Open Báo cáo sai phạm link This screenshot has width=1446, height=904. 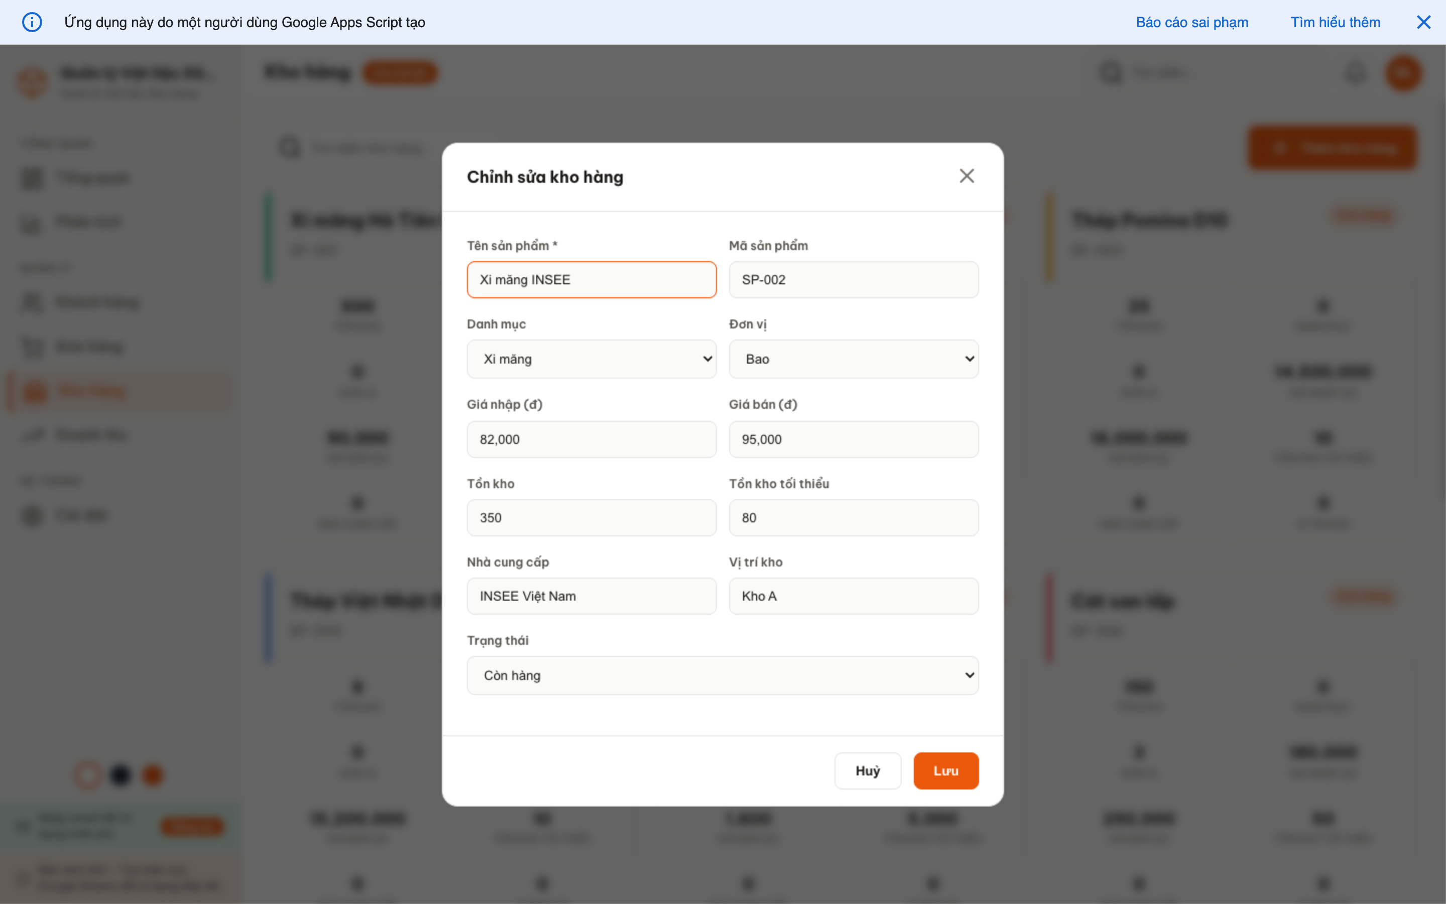coord(1191,22)
